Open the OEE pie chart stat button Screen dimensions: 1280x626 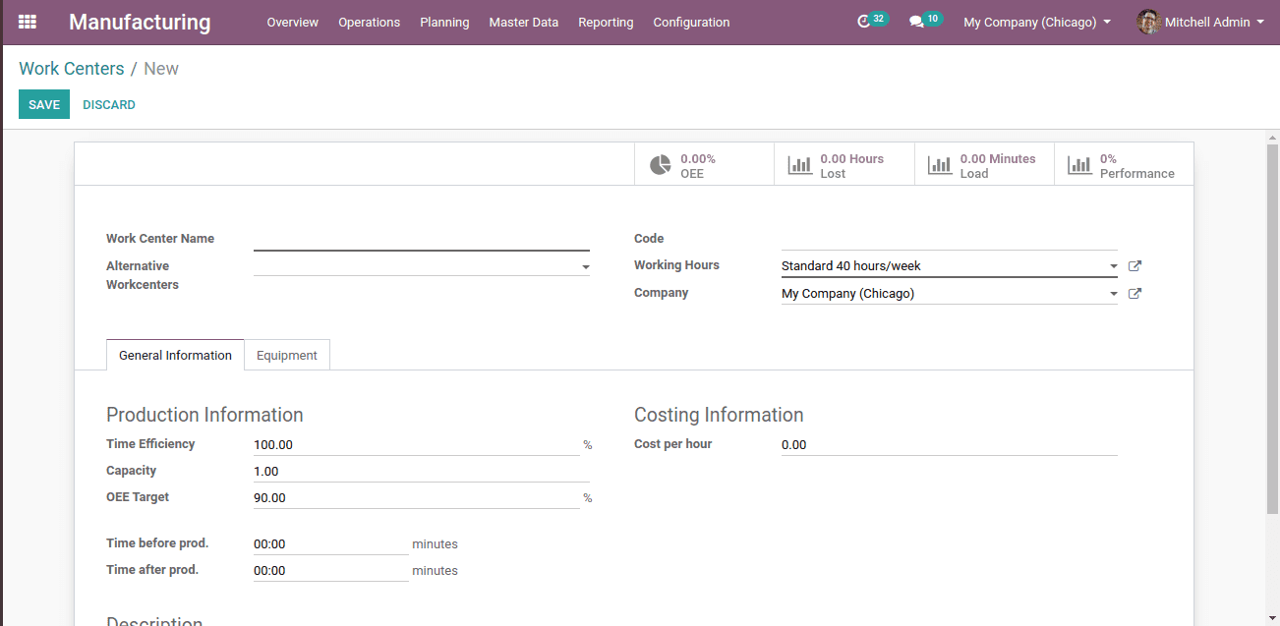(x=704, y=165)
